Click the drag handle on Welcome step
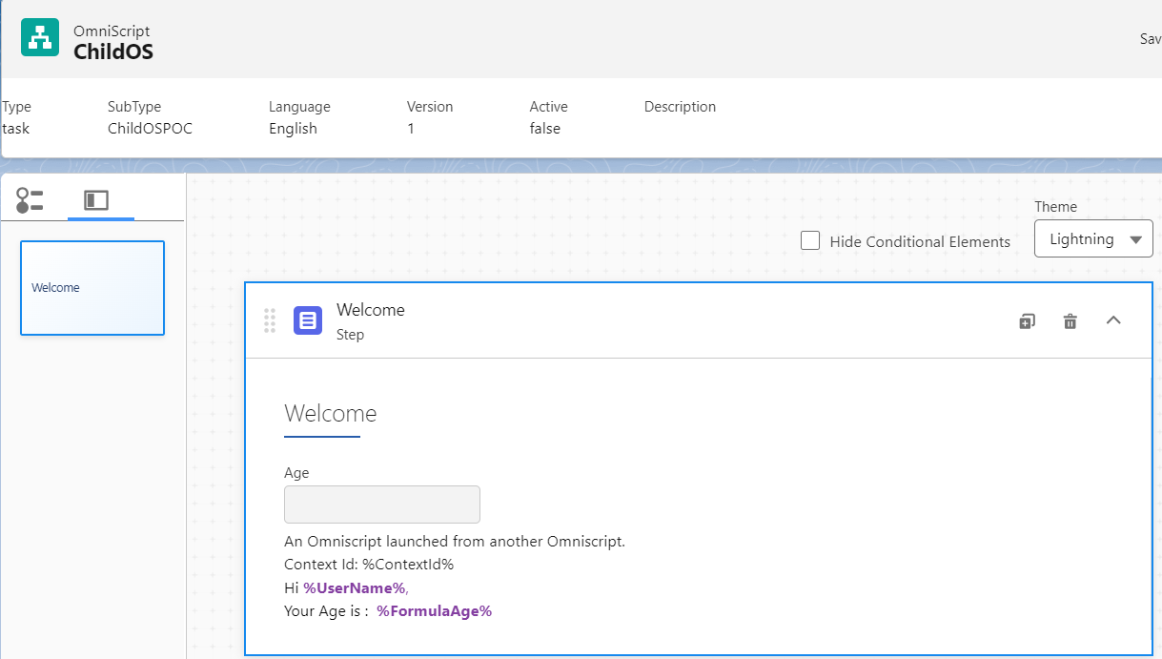The height and width of the screenshot is (659, 1162). pos(269,320)
